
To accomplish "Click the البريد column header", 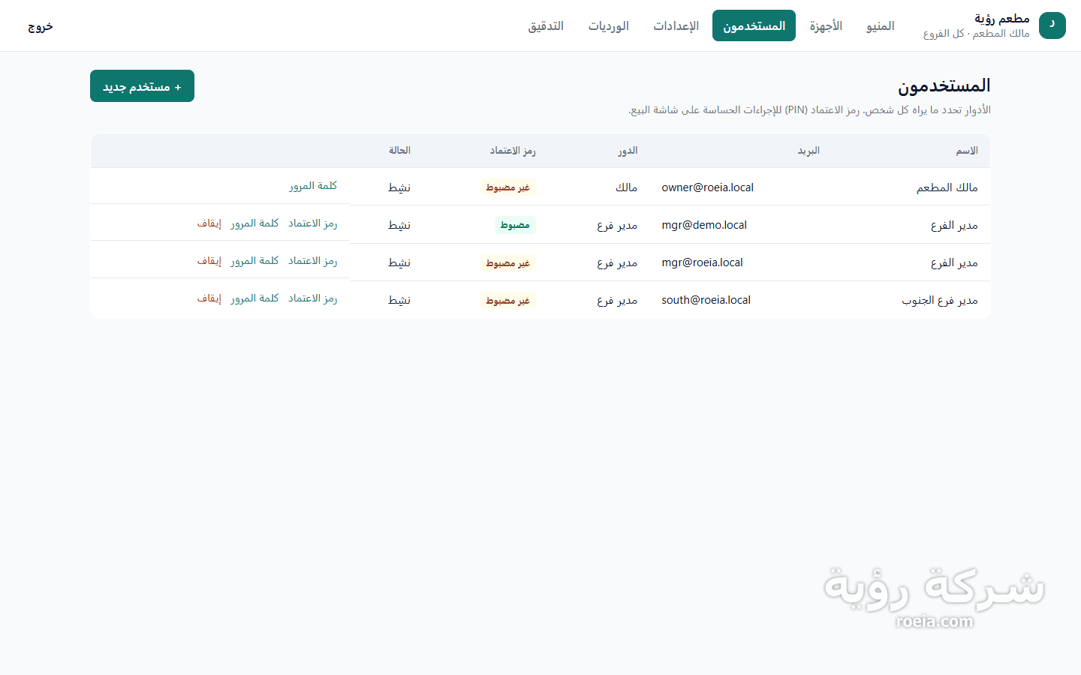I will coord(808,151).
